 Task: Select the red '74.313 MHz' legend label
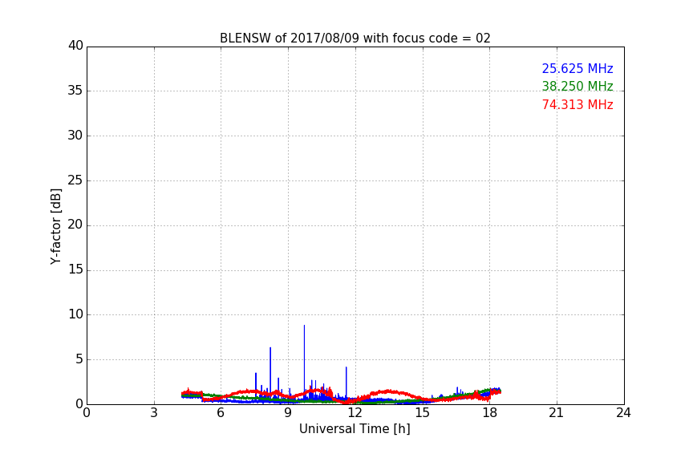click(x=577, y=105)
